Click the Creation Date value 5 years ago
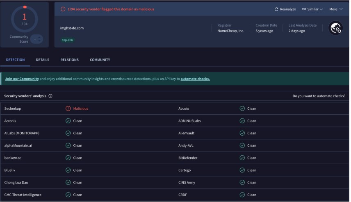This screenshot has height=202, width=351. [265, 31]
